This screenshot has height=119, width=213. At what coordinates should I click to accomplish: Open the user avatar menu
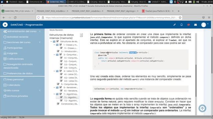(204, 25)
